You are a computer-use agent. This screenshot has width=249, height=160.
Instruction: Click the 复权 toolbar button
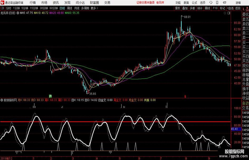178,8
